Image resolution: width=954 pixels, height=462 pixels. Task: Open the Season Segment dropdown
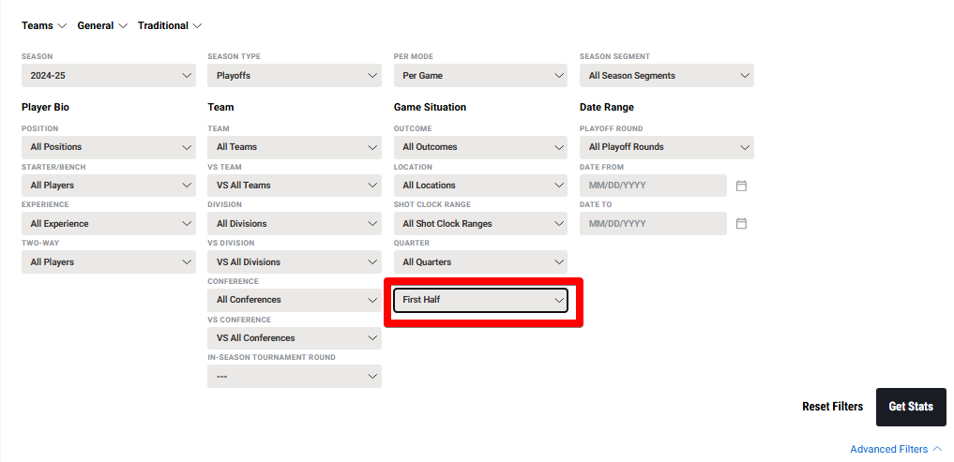pos(666,76)
